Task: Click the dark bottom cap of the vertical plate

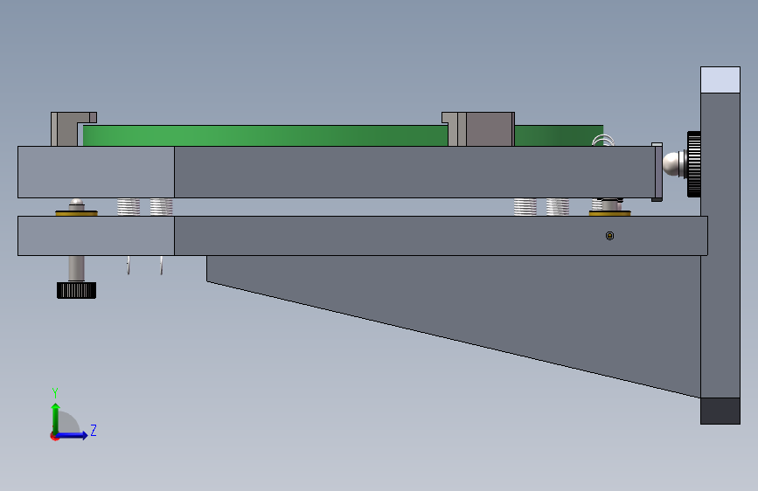Action: (720, 411)
